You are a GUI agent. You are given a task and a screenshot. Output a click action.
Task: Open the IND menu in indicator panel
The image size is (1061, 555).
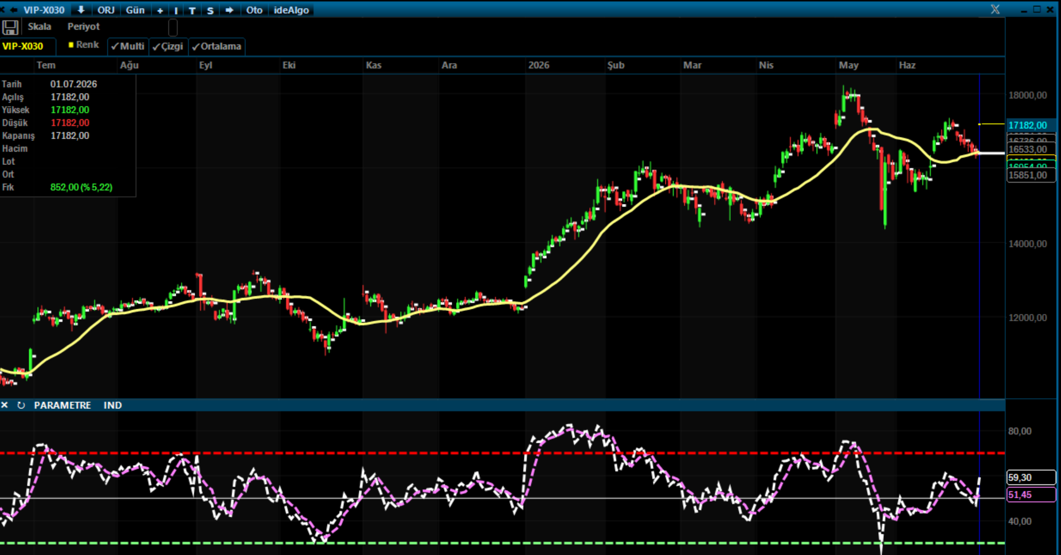(x=112, y=405)
